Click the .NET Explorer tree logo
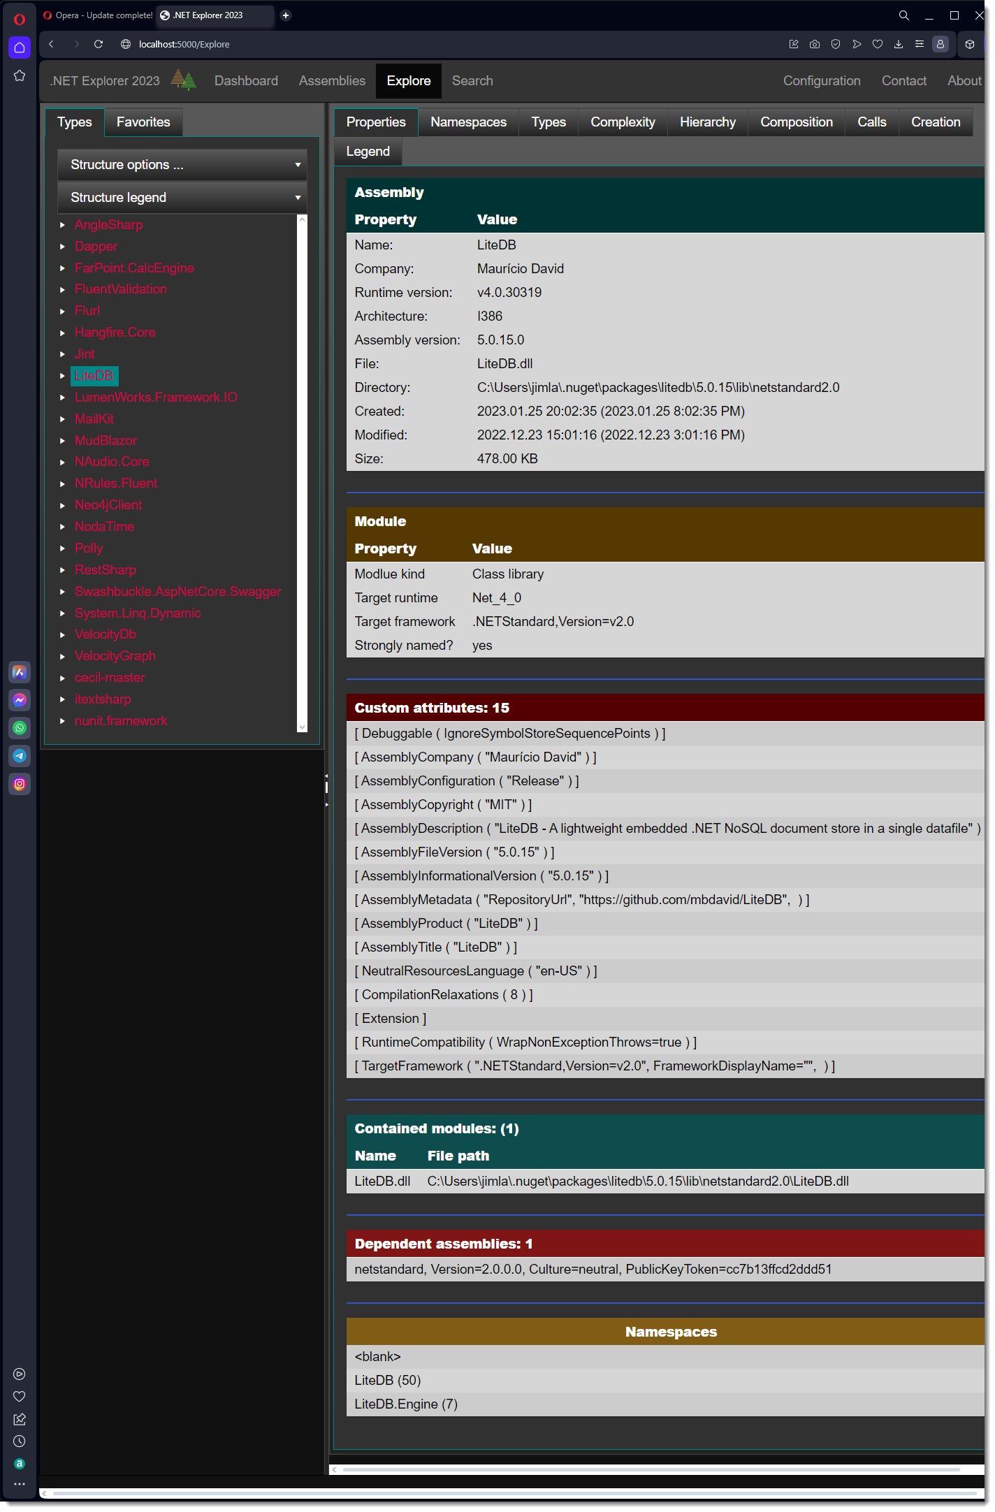 (184, 80)
